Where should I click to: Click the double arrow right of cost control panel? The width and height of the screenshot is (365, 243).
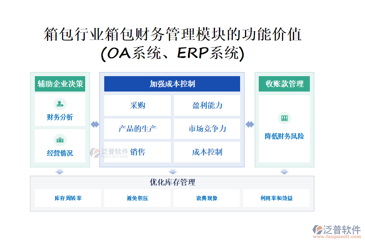pos(250,124)
